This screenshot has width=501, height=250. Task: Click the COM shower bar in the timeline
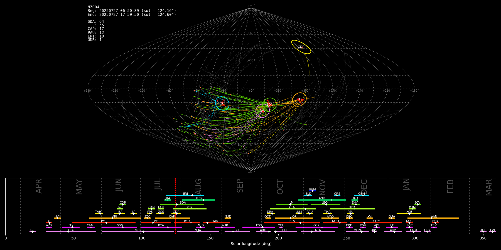pyautogui.click(x=376, y=223)
